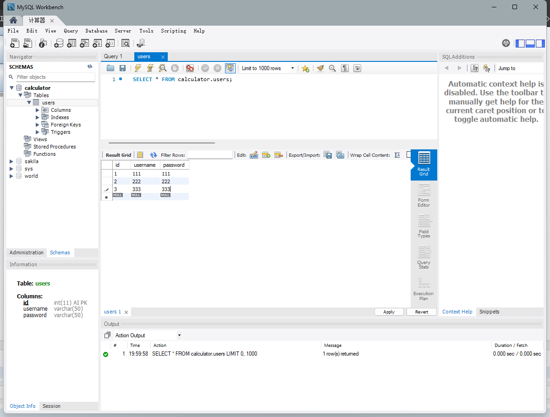Import records from external file icon

click(340, 155)
